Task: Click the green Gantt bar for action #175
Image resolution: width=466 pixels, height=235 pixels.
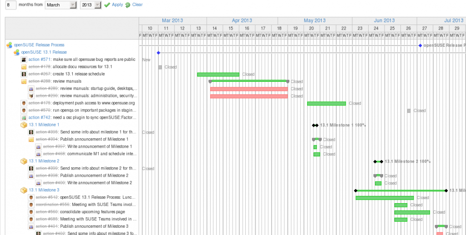Action: pyautogui.click(x=327, y=104)
